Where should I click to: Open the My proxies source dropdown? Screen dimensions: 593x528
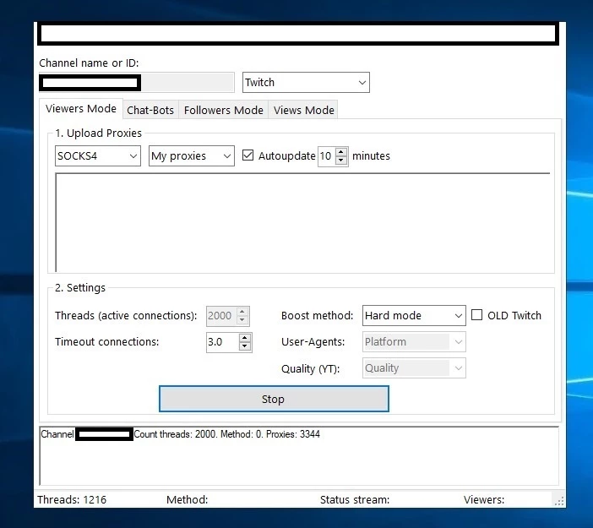192,156
